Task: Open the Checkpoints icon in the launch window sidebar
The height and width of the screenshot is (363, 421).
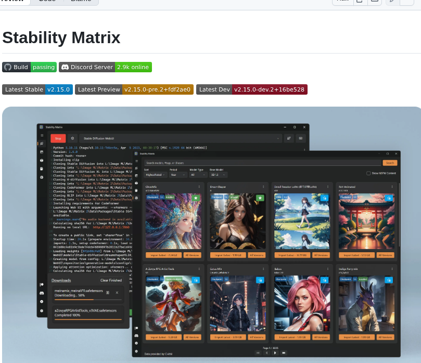Action: [42, 168]
